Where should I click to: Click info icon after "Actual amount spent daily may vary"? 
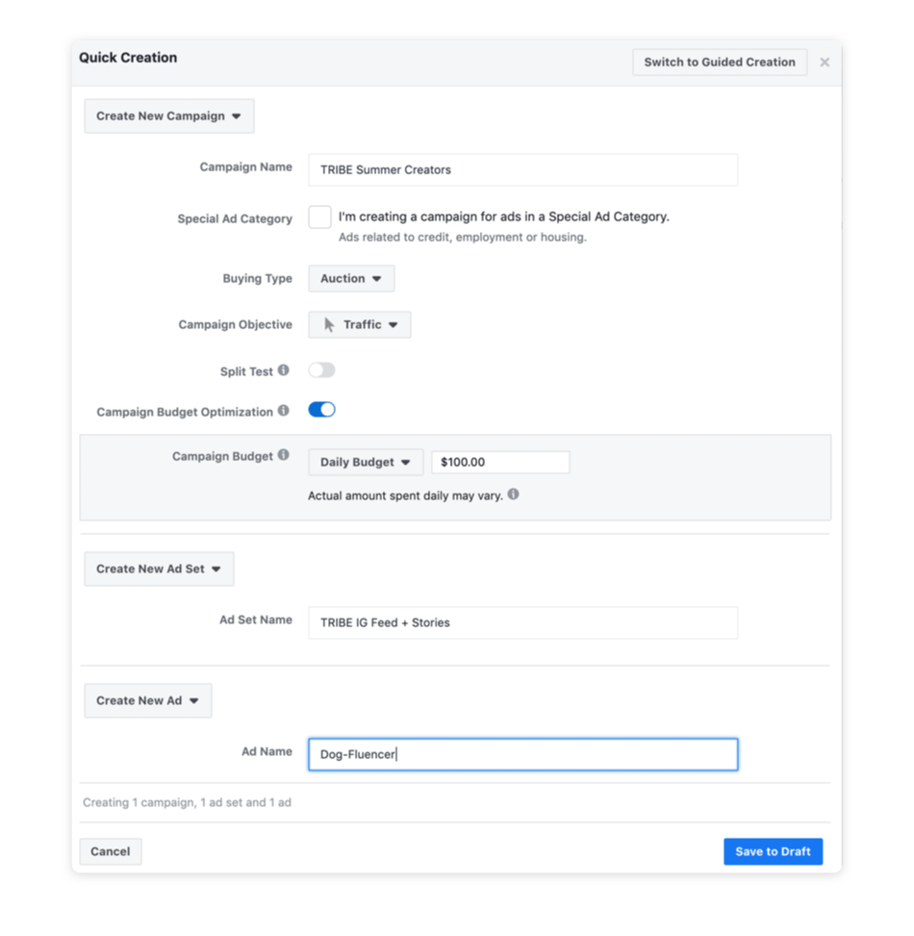tap(514, 494)
